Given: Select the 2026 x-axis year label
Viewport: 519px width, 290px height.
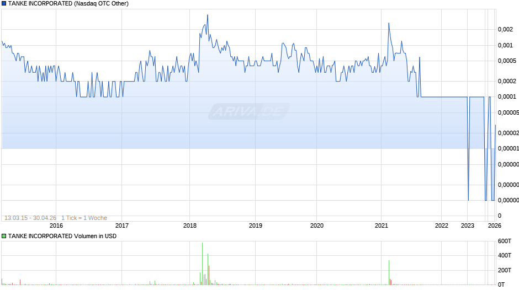Looking at the screenshot, I should click(495, 225).
